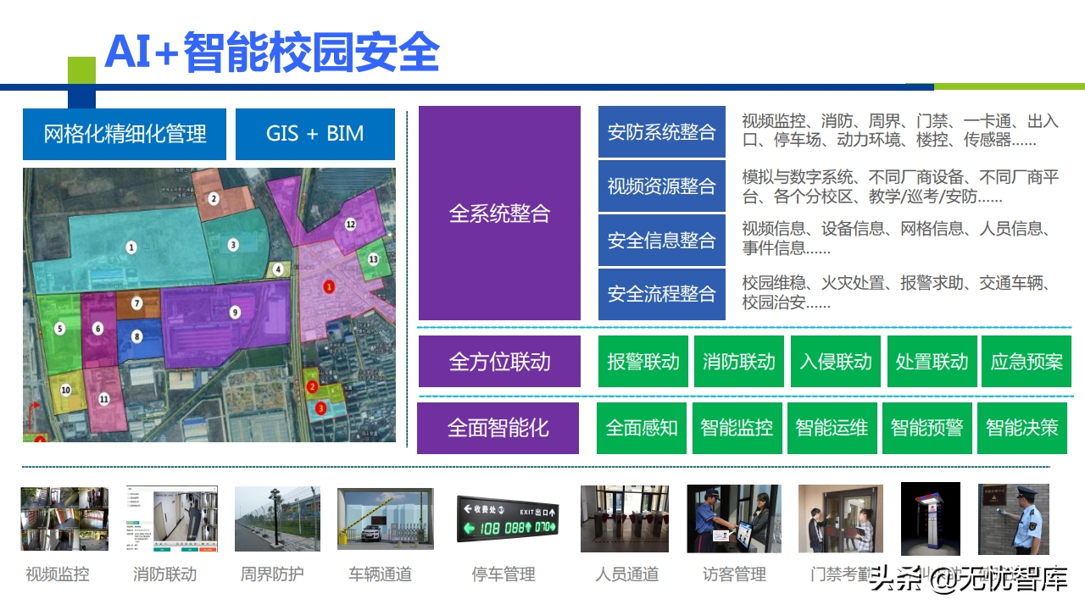Enable the 智能预警 option
The width and height of the screenshot is (1085, 610).
click(x=926, y=428)
